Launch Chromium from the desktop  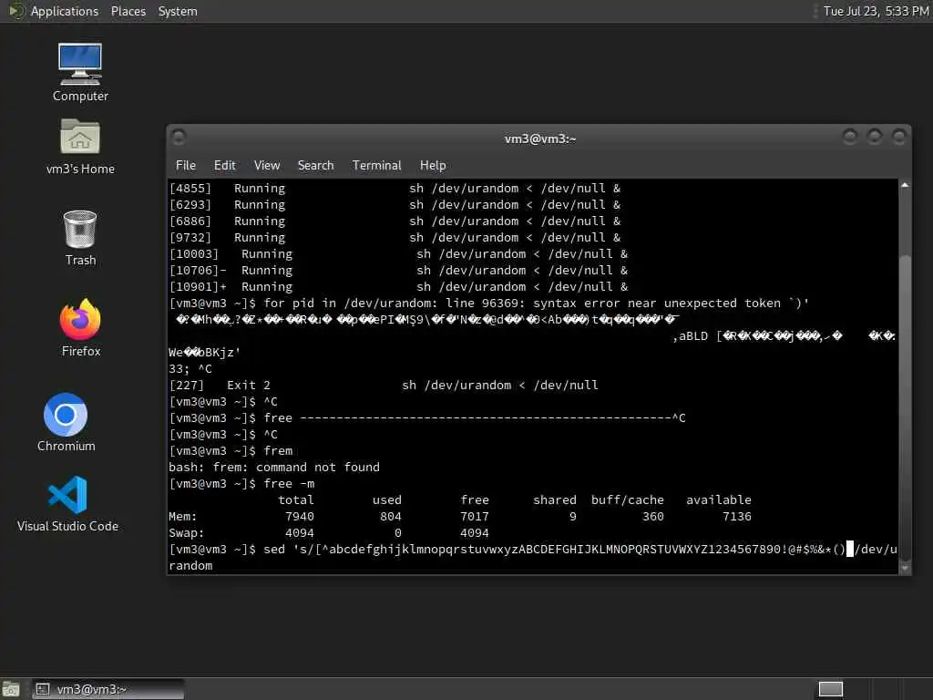tap(66, 421)
